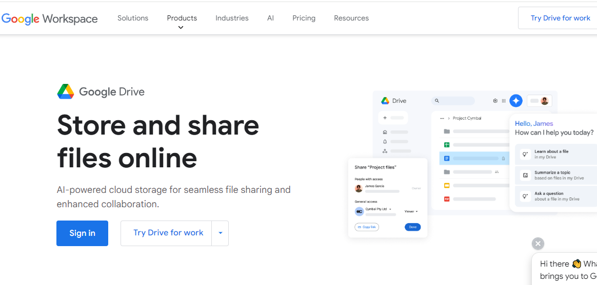This screenshot has width=597, height=285.
Task: Go to the Pricing page
Action: (x=304, y=18)
